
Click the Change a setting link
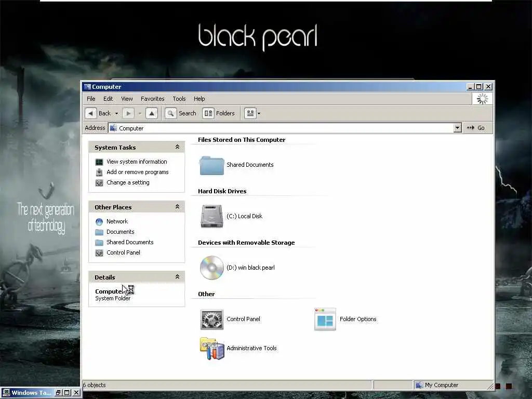[128, 182]
